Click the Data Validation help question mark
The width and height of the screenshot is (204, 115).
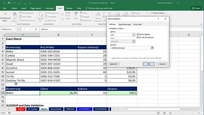click(158, 19)
